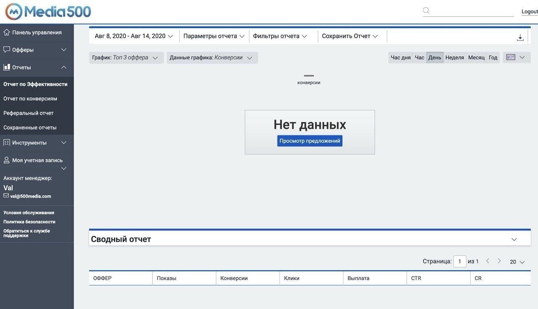Viewport: 538px width, 309px height.
Task: Sort by the Конверсии column header
Action: [x=248, y=278]
